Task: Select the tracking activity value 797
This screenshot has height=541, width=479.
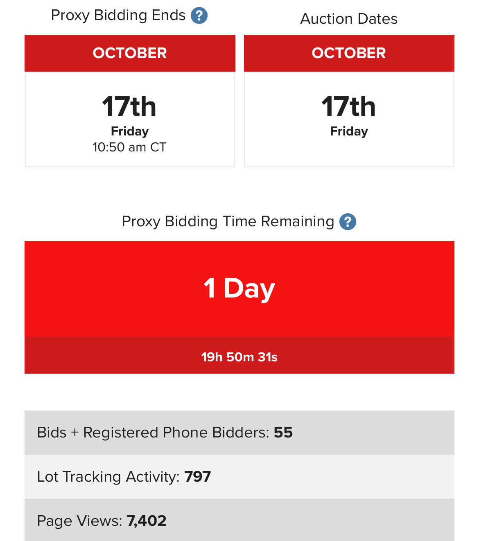Action: click(197, 477)
